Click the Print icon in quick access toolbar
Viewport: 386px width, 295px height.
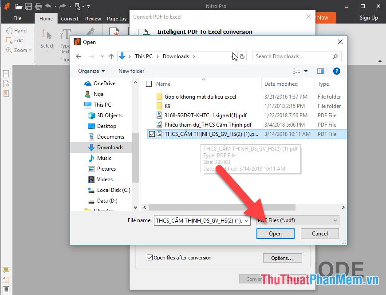[x=38, y=6]
